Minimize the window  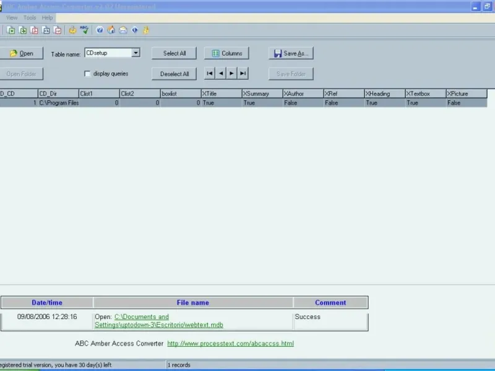476,7
